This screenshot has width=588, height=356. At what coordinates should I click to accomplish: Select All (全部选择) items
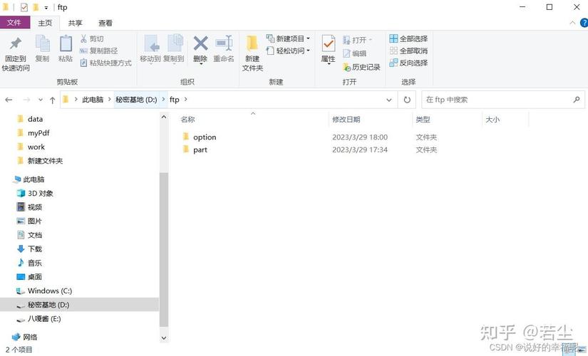pyautogui.click(x=408, y=38)
